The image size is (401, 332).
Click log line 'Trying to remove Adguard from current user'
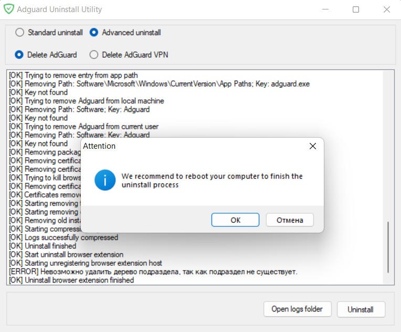[x=83, y=127]
